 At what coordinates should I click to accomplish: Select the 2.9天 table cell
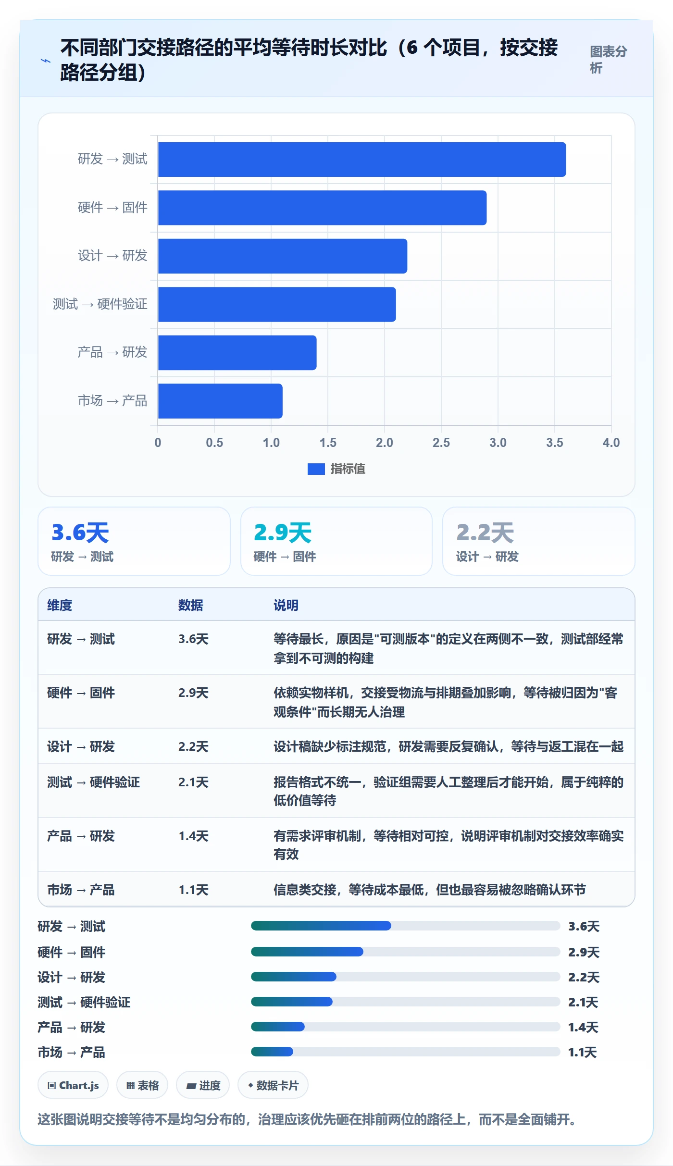193,693
